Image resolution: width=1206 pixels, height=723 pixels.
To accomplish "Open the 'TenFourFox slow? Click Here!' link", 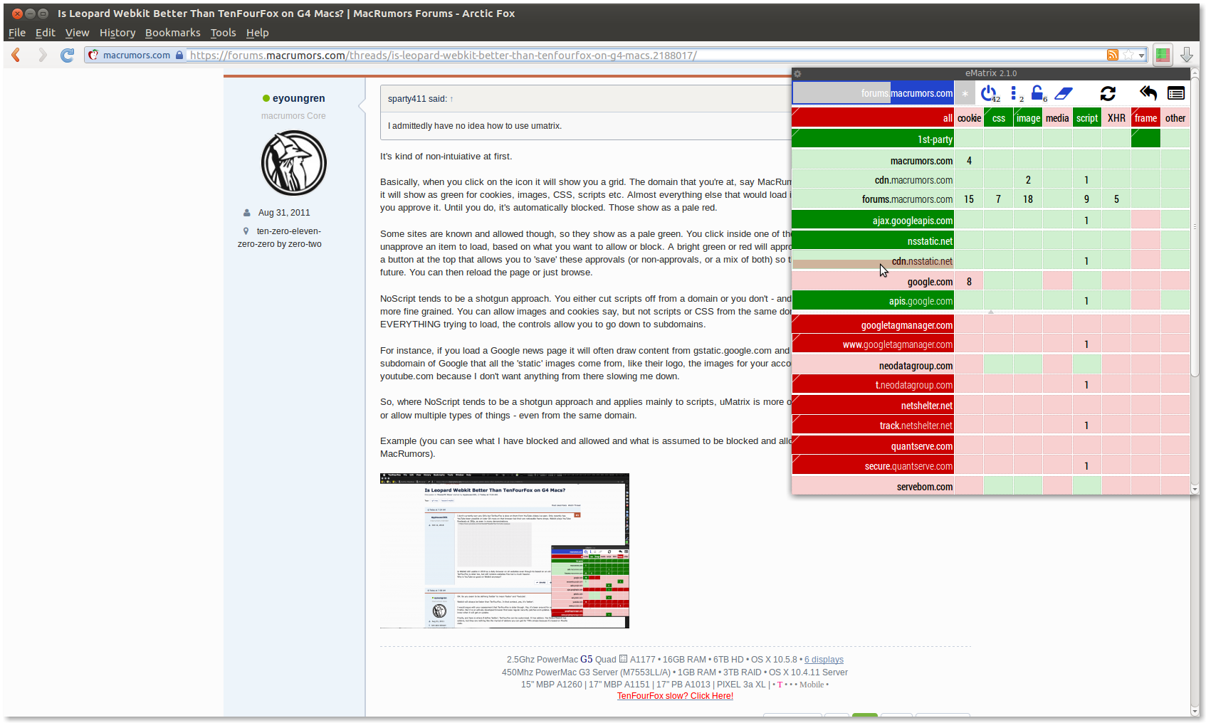I will (x=675, y=696).
